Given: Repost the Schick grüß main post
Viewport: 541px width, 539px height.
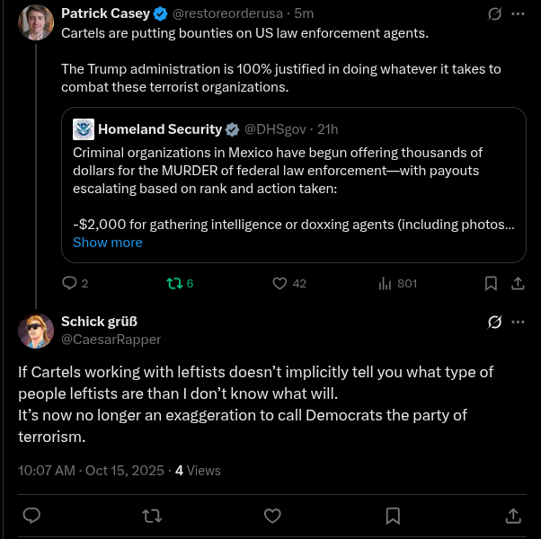Looking at the screenshot, I should (x=153, y=516).
